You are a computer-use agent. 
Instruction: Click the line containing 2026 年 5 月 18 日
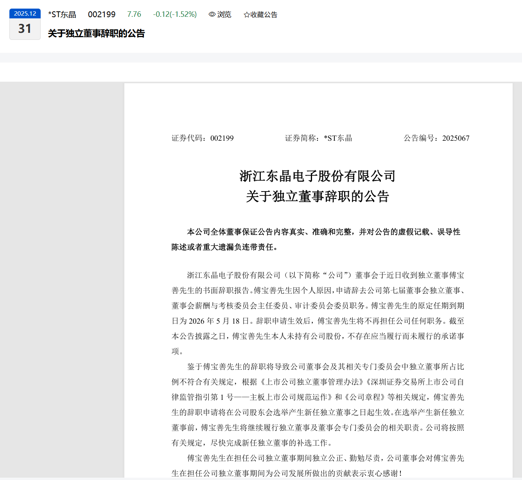tap(318, 321)
